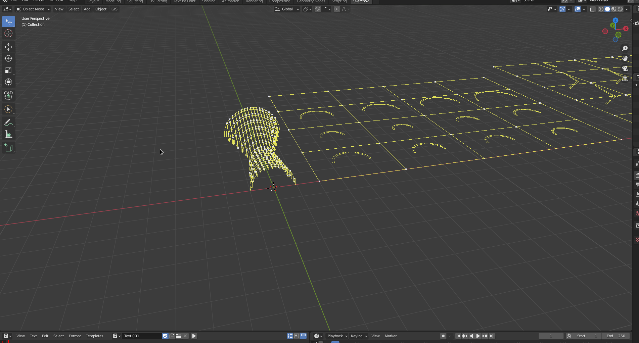Click the Text.001 name field
639x343 pixels.
142,336
